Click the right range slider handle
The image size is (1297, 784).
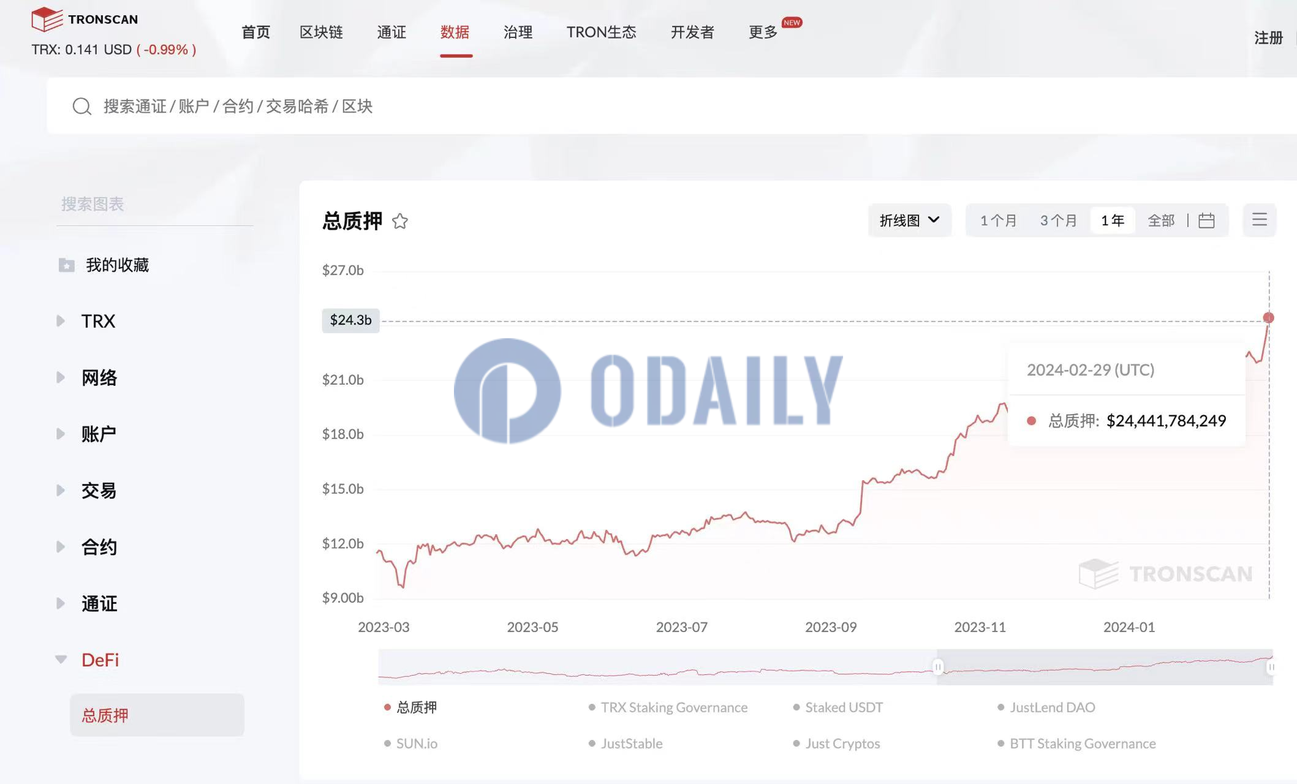[x=1271, y=666]
